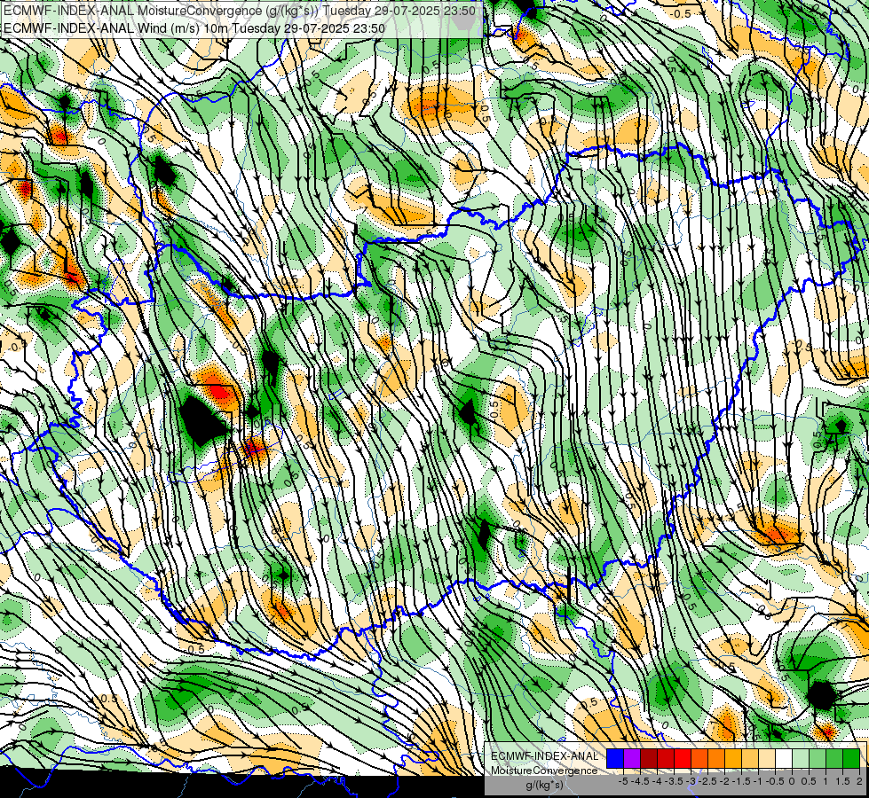This screenshot has width=869, height=798.
Task: Click the legend tick value -1.5
Action: tap(741, 781)
